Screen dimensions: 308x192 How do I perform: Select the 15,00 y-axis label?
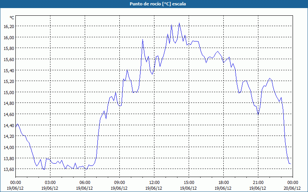tap(9, 92)
